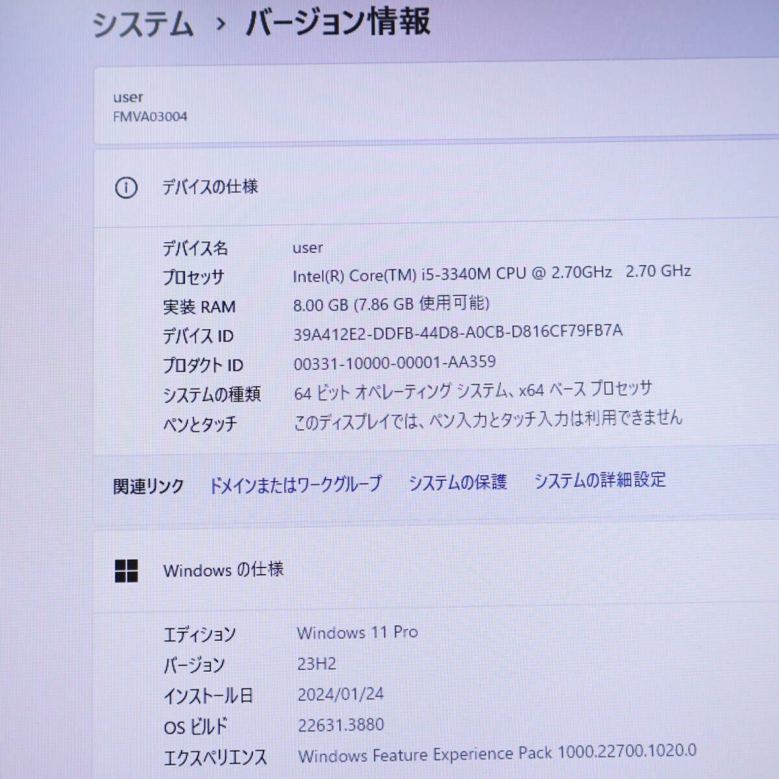
Task: Click the システムの種類 label
Action: click(x=212, y=395)
